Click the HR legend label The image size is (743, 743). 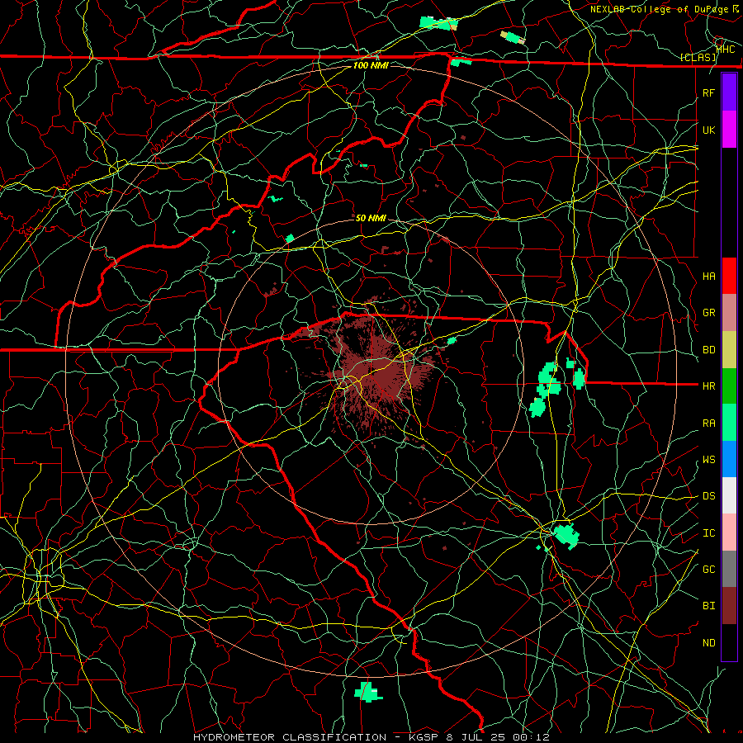click(x=708, y=386)
